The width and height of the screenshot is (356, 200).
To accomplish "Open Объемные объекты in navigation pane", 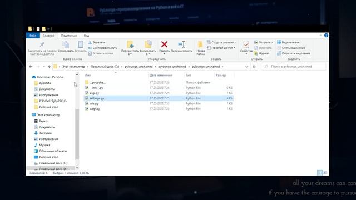I will [53, 151].
